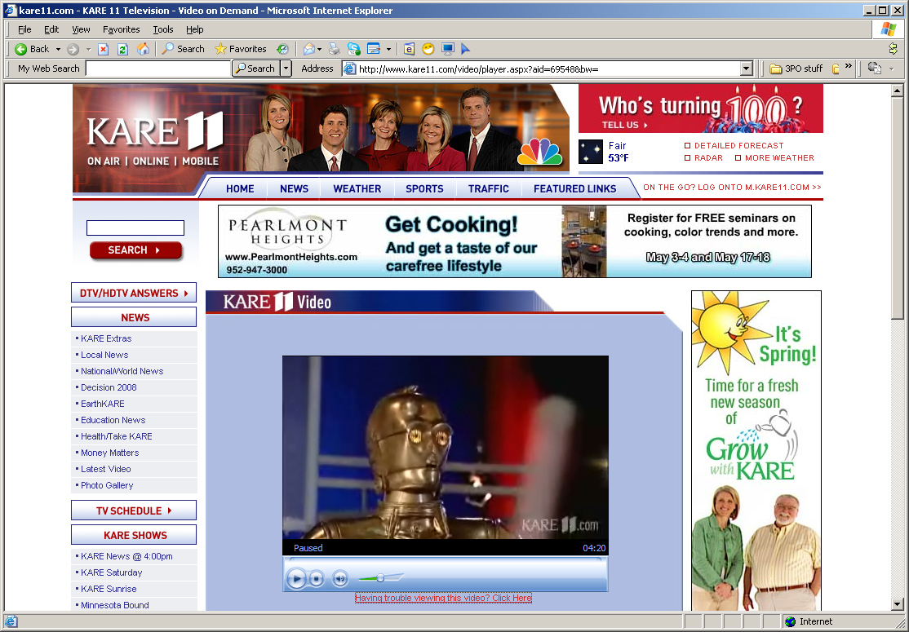
Task: Click the Refresh page icon
Action: 122,49
